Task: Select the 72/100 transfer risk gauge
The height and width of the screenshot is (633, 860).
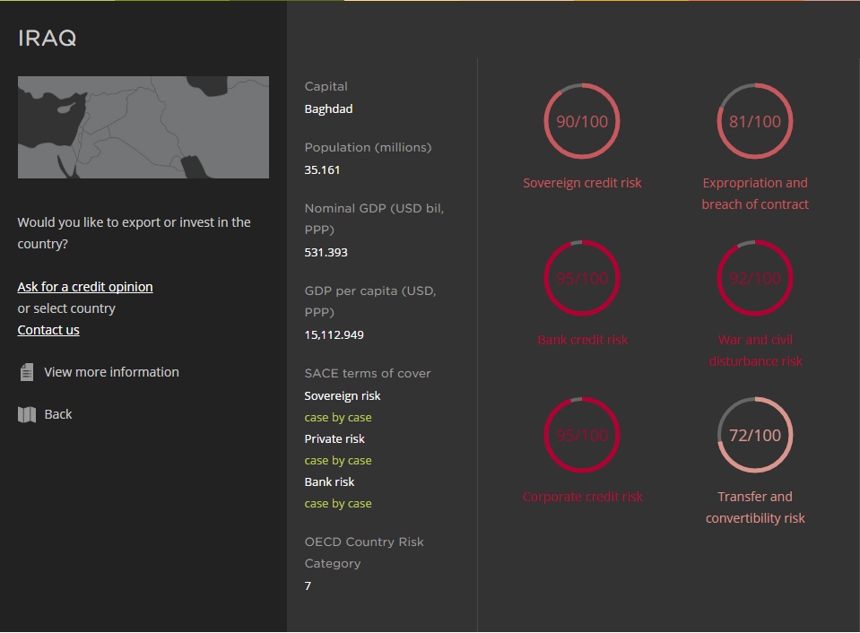Action: (x=755, y=436)
